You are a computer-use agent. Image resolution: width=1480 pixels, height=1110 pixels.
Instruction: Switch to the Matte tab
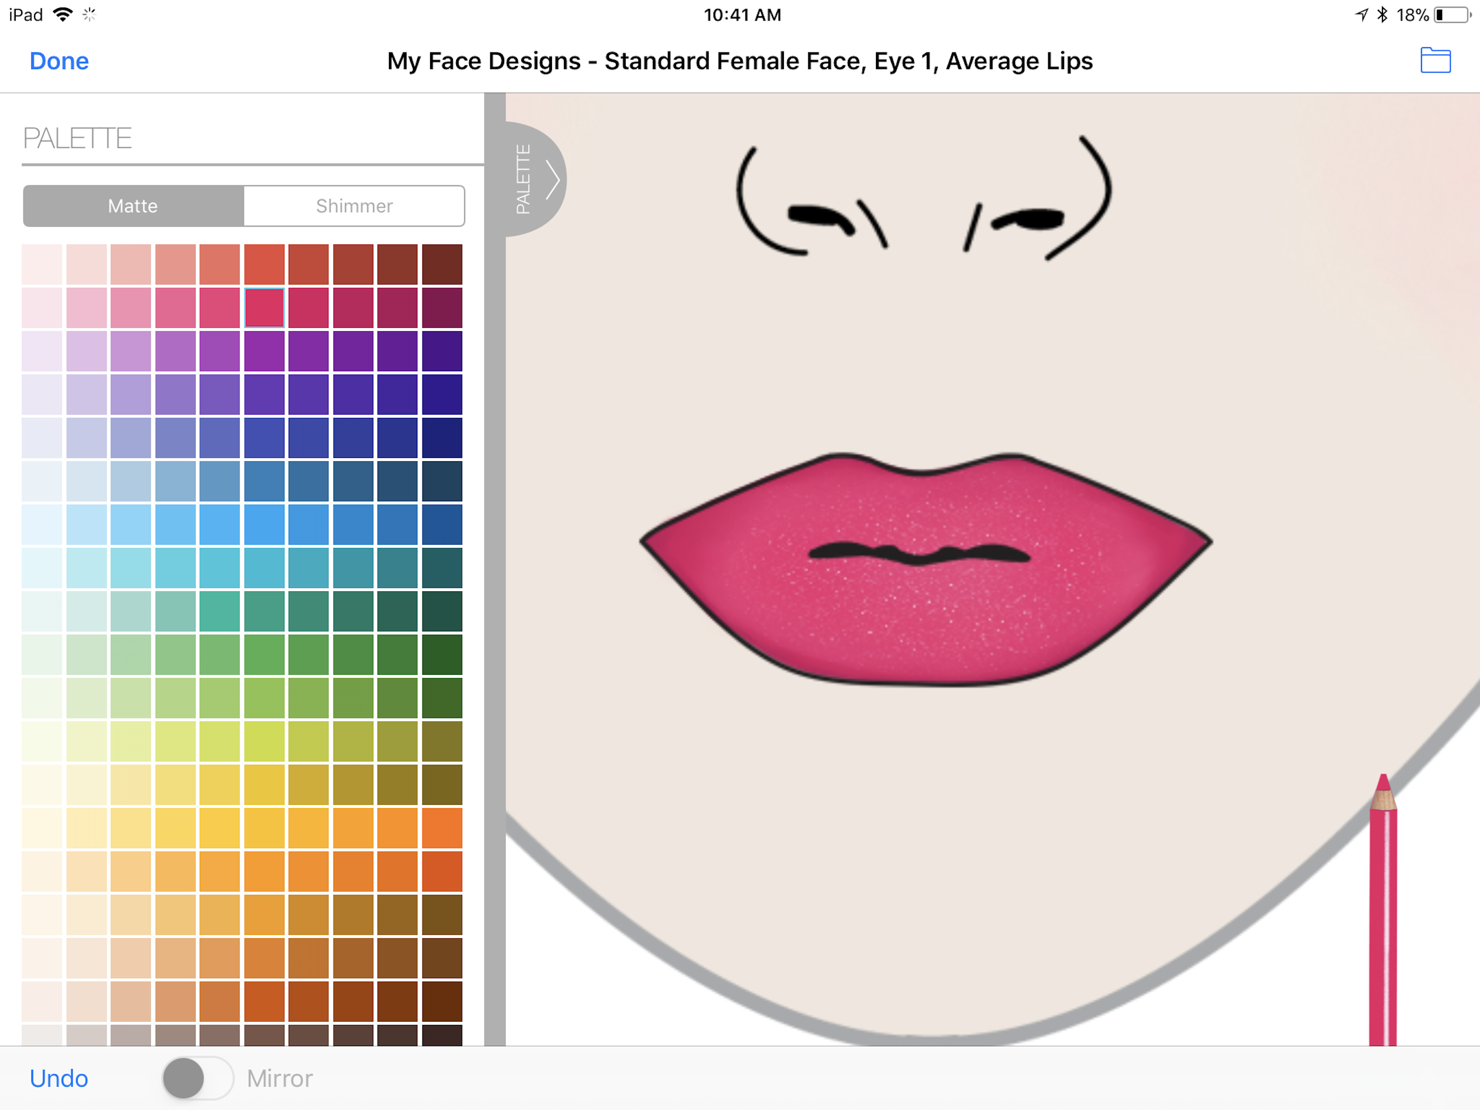point(133,205)
